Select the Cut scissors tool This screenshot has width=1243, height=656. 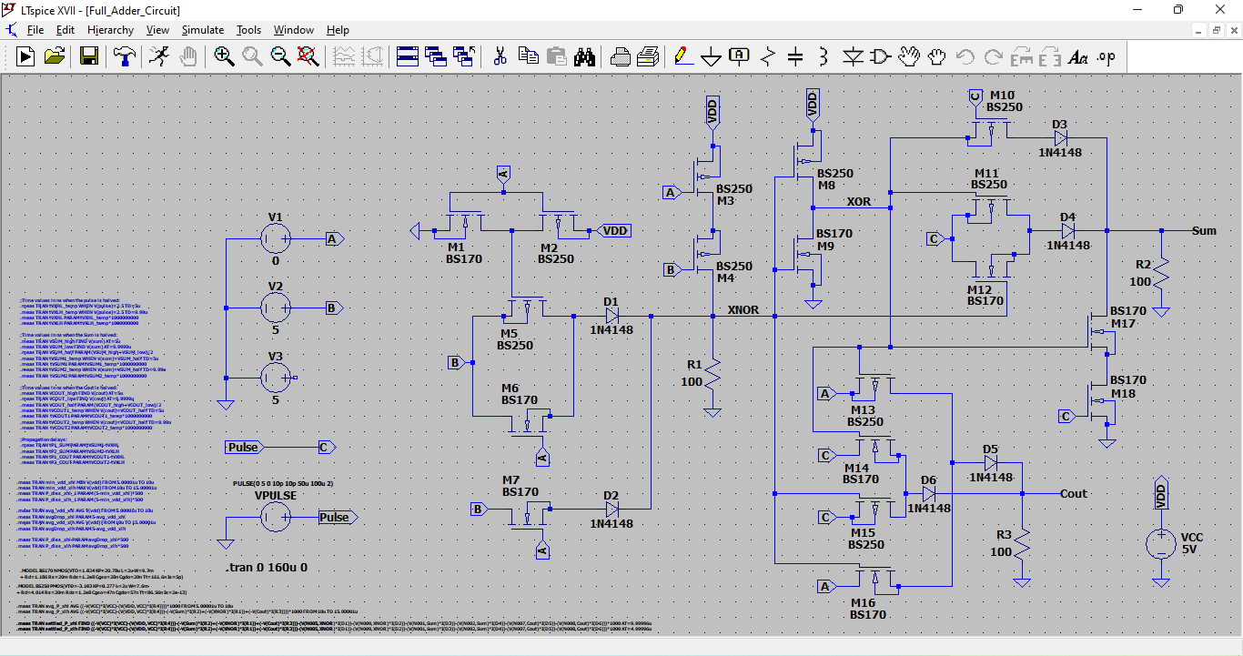pos(500,56)
